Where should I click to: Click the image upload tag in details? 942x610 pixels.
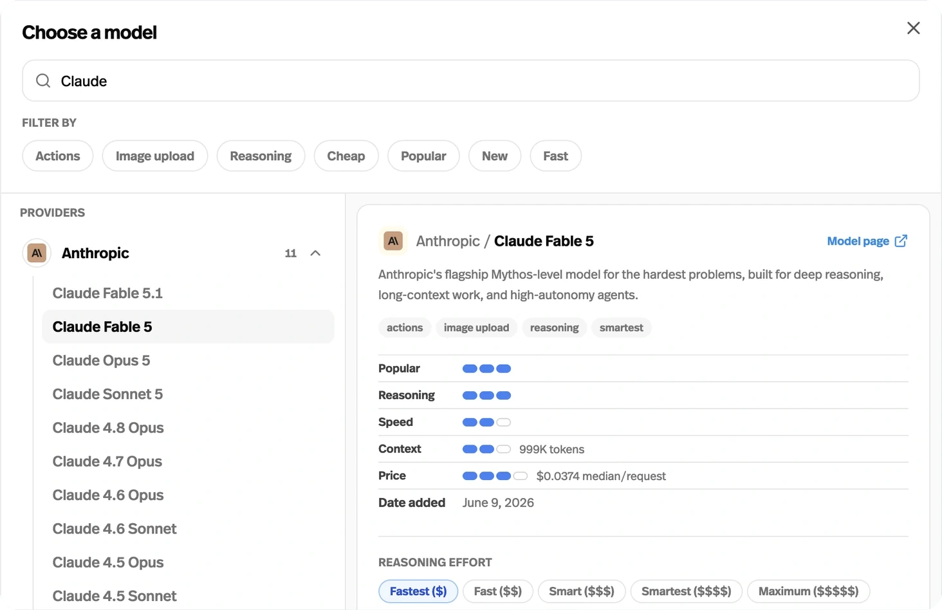tap(476, 328)
